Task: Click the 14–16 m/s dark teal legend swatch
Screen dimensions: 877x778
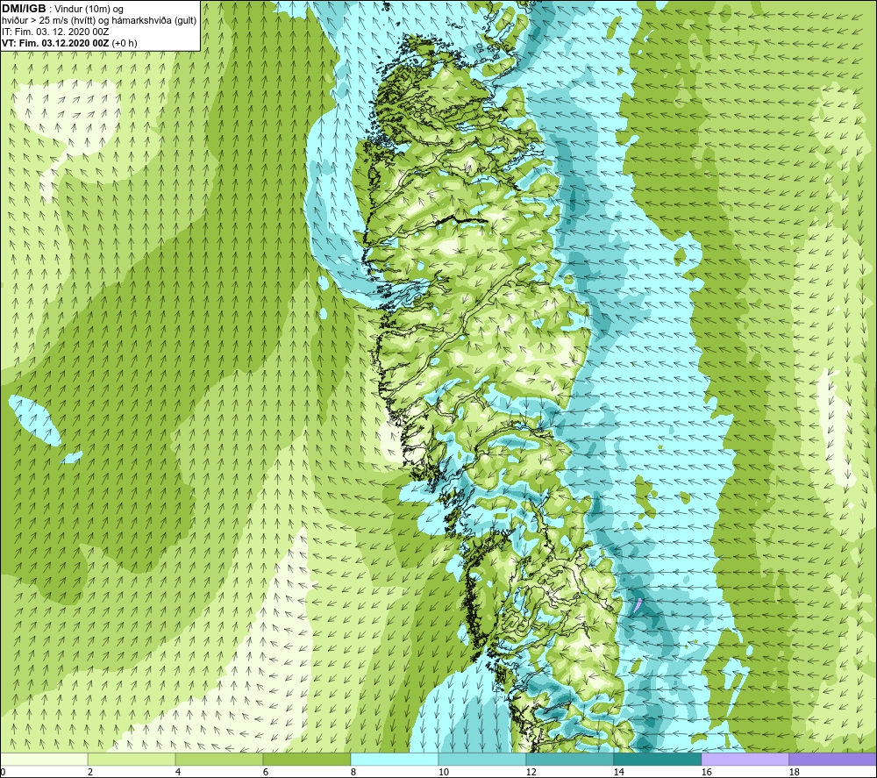Action: click(657, 759)
